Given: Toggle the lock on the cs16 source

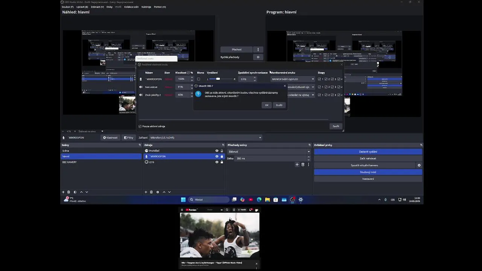Looking at the screenshot, I should point(222,162).
